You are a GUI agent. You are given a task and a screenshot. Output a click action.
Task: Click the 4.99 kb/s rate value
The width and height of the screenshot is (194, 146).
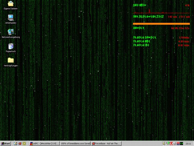click(184, 41)
